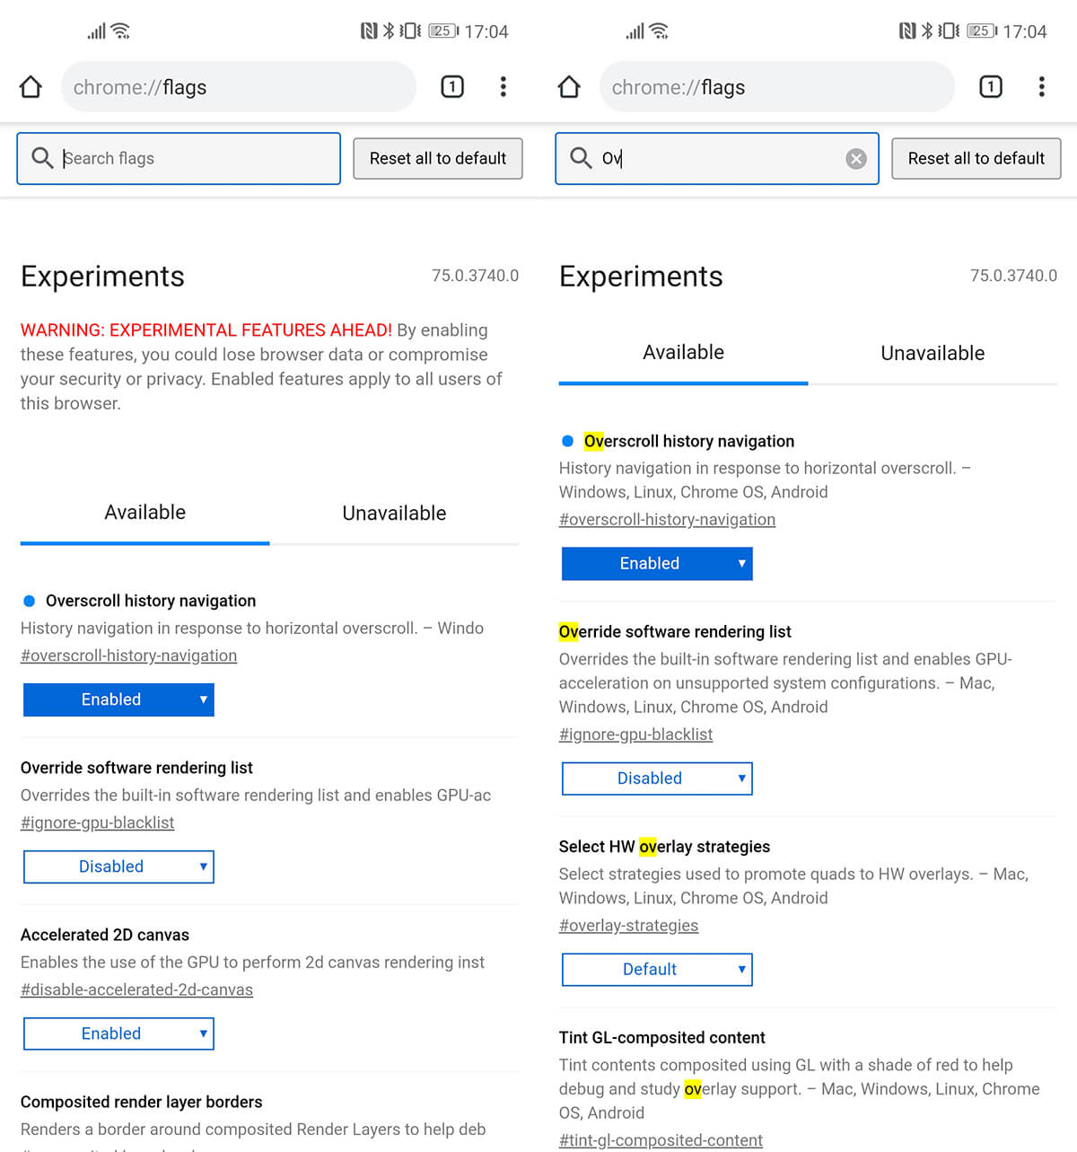The width and height of the screenshot is (1077, 1152).
Task: Tap the left chrome://flags address bar
Action: pyautogui.click(x=238, y=87)
